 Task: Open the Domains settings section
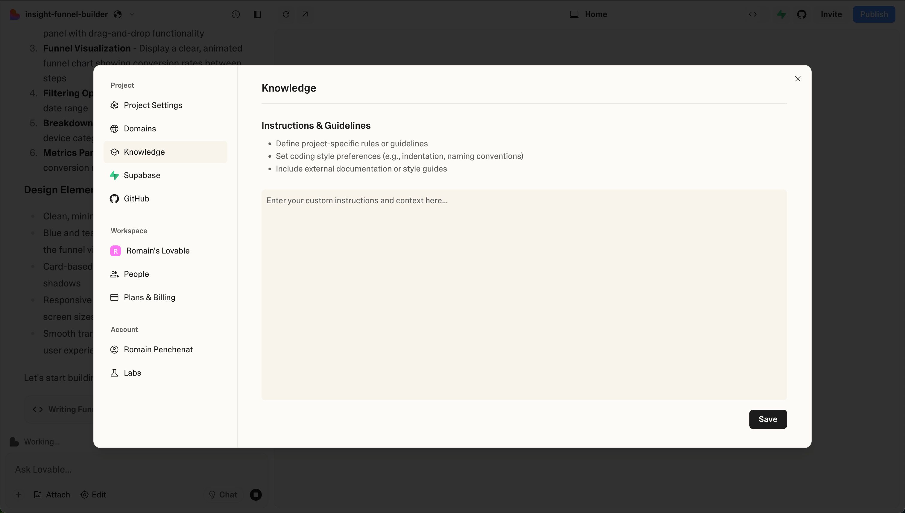click(165, 129)
